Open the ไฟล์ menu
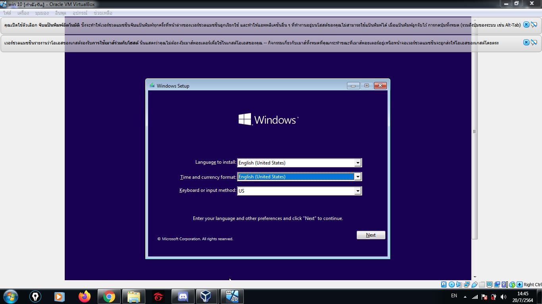The width and height of the screenshot is (542, 304). point(7,13)
